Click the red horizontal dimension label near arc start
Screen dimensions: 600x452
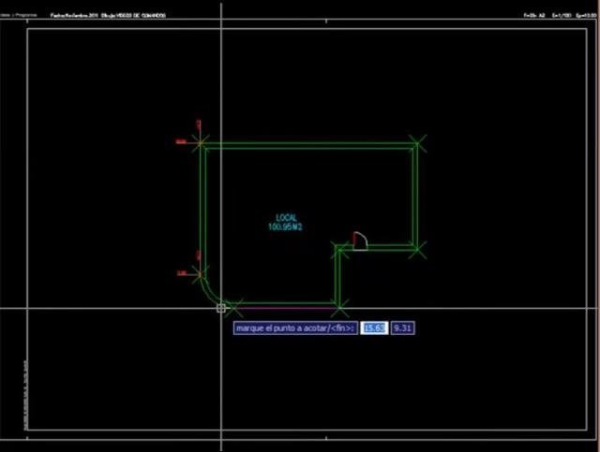182,273
